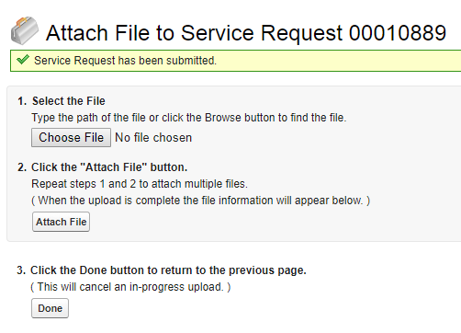Click the 'Click the "Attach File" button' heading
This screenshot has height=333, width=461.
[109, 167]
